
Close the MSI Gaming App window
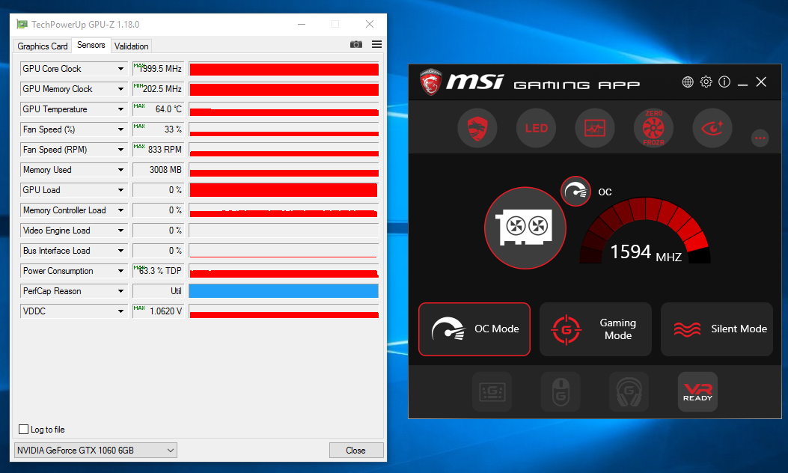761,82
